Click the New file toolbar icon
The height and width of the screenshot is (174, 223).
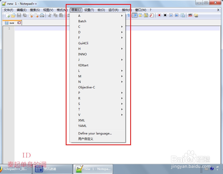pos(7,15)
